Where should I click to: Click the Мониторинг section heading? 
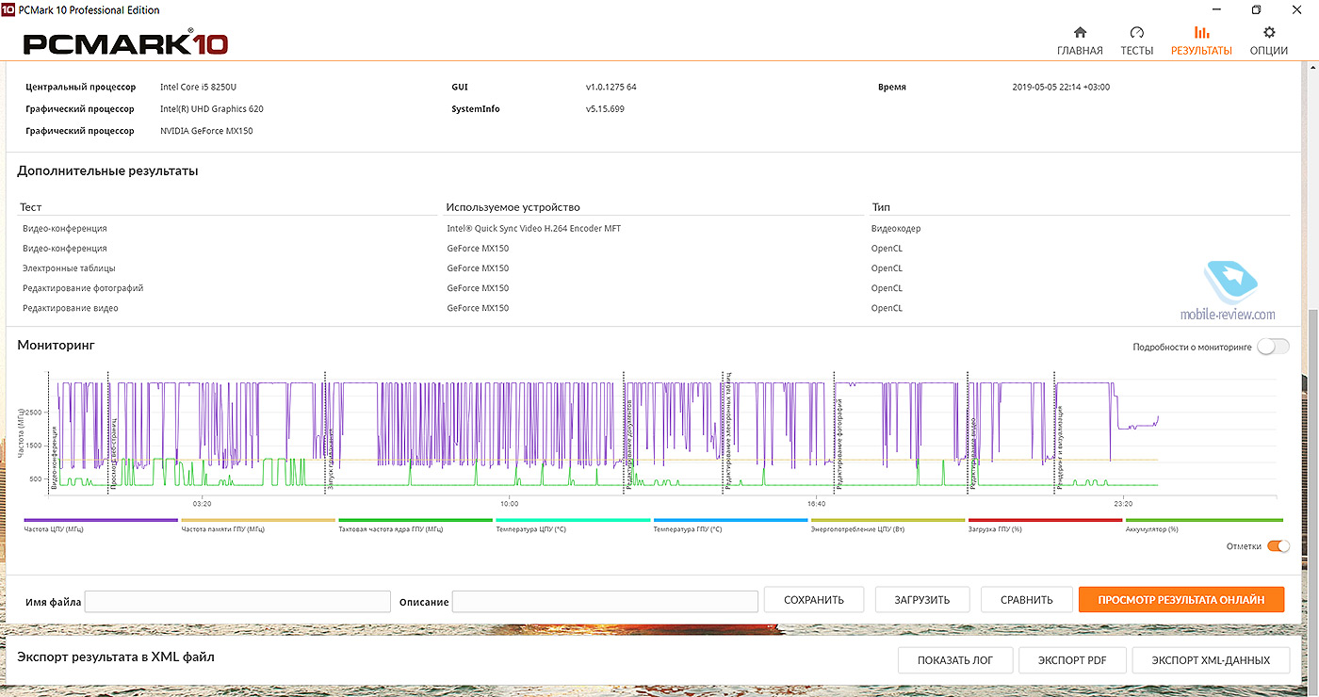click(56, 346)
